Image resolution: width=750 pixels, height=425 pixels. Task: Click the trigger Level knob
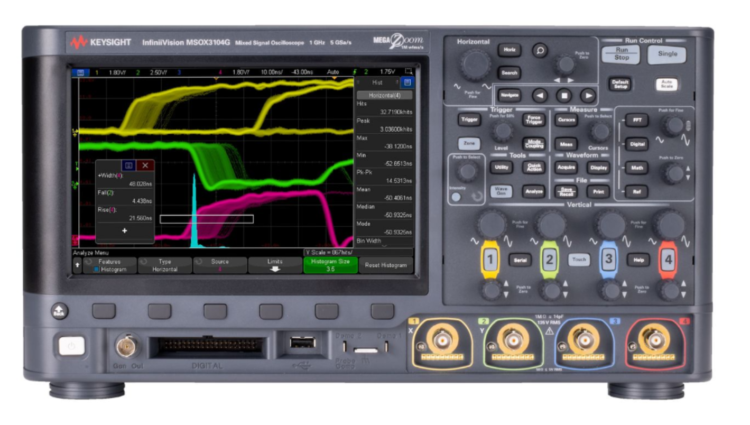pyautogui.click(x=502, y=131)
